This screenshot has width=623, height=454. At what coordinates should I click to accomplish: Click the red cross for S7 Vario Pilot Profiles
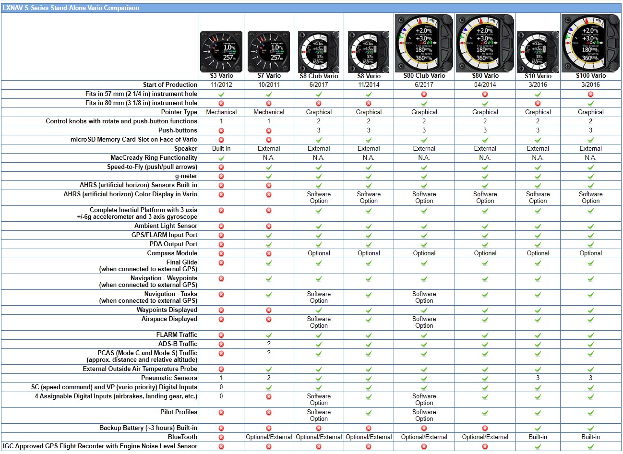pos(269,412)
